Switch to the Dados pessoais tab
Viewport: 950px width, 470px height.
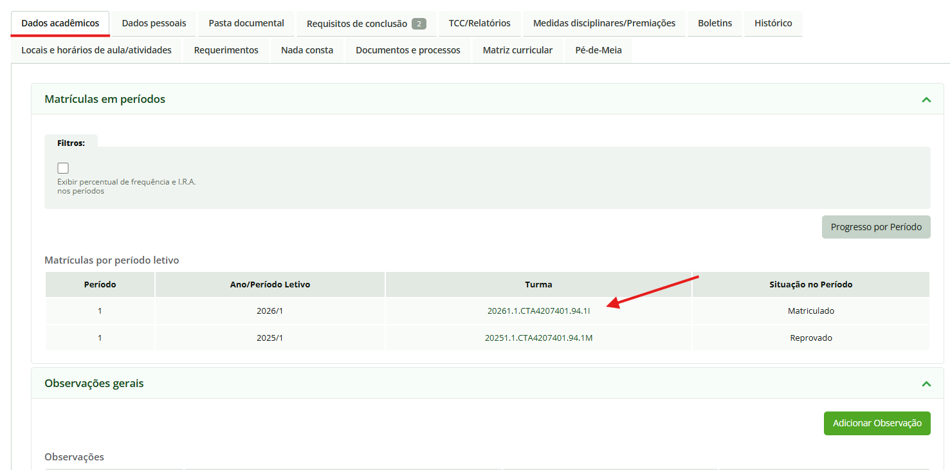click(154, 23)
